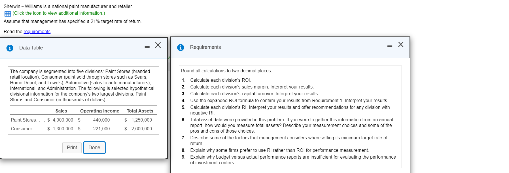Select the blue circle icon beside Requirements title
The height and width of the screenshot is (173, 509).
click(x=180, y=47)
